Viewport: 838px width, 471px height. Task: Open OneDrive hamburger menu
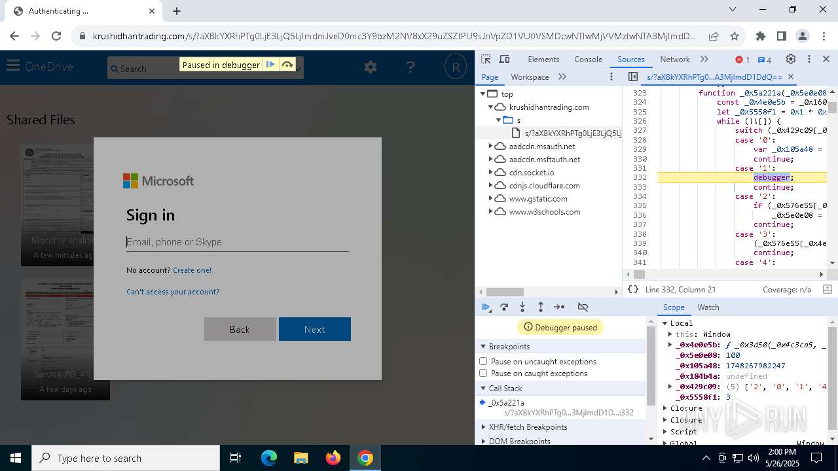click(x=12, y=65)
